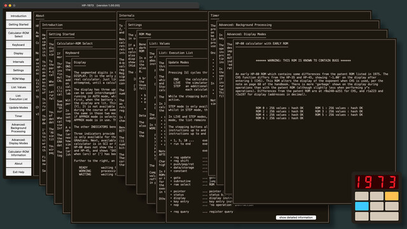The image size is (407, 229).
Task: View the Internals page
Action: pyautogui.click(x=18, y=62)
